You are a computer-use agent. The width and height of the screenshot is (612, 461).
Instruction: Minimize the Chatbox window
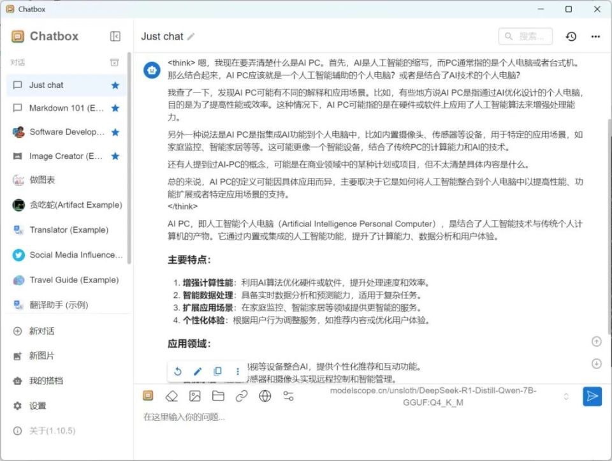[541, 9]
